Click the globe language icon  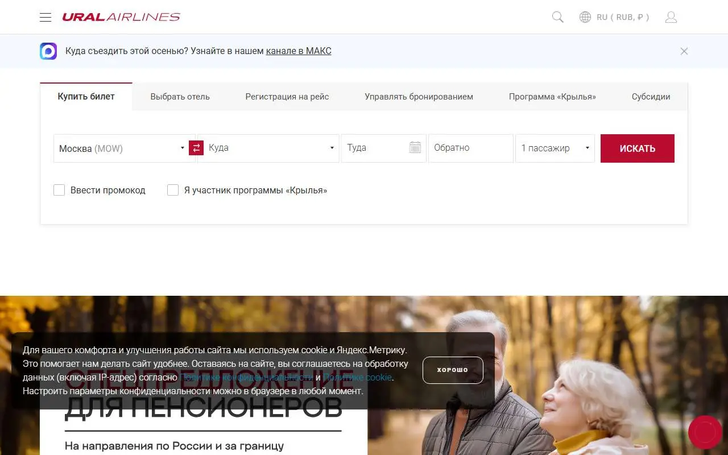click(x=585, y=17)
